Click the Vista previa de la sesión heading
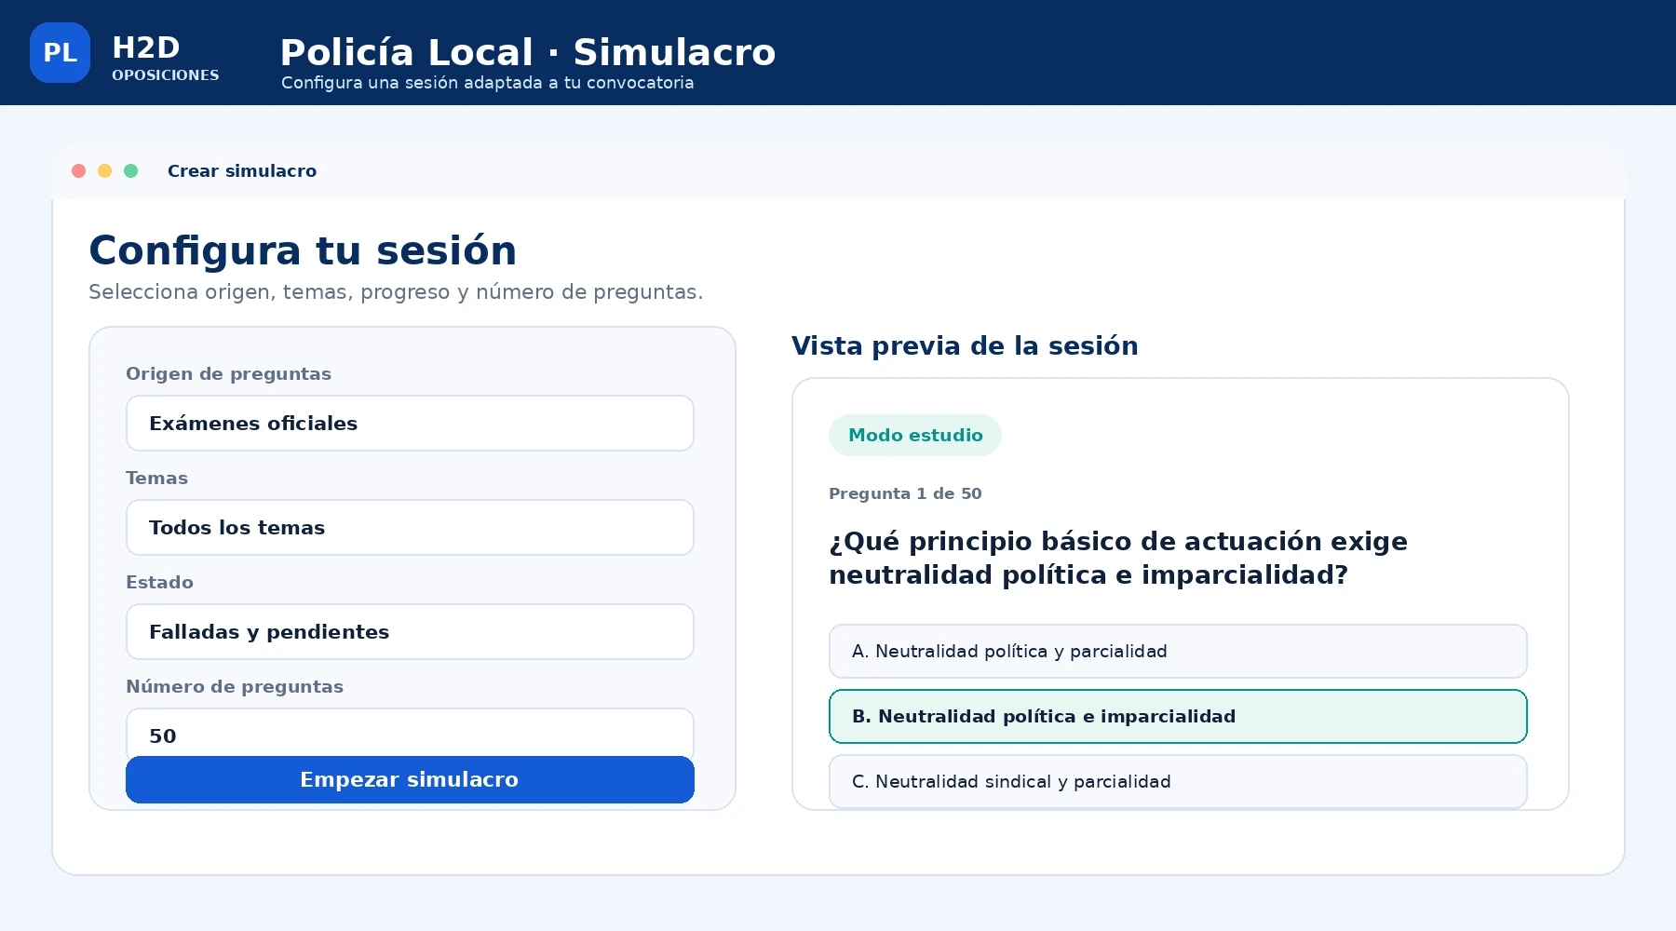The width and height of the screenshot is (1676, 931). pos(965,346)
